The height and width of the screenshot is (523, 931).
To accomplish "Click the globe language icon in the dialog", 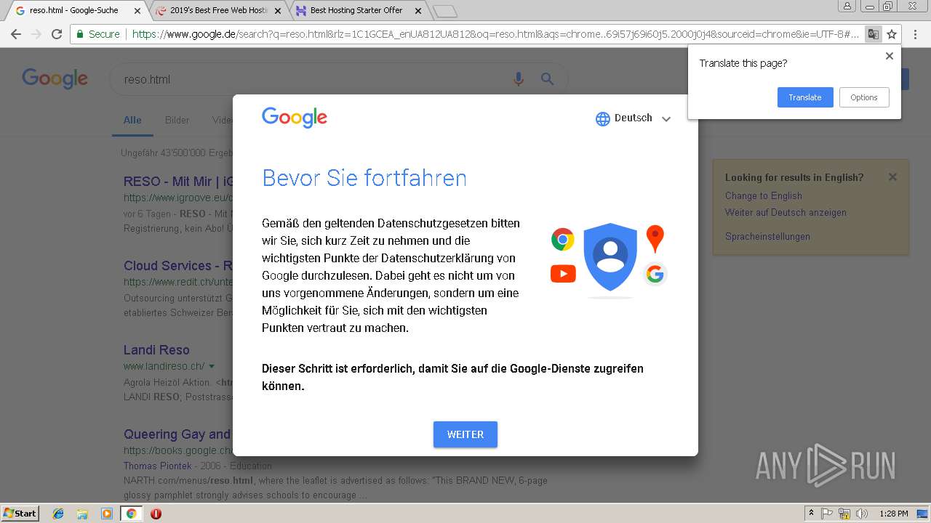I will 603,119.
